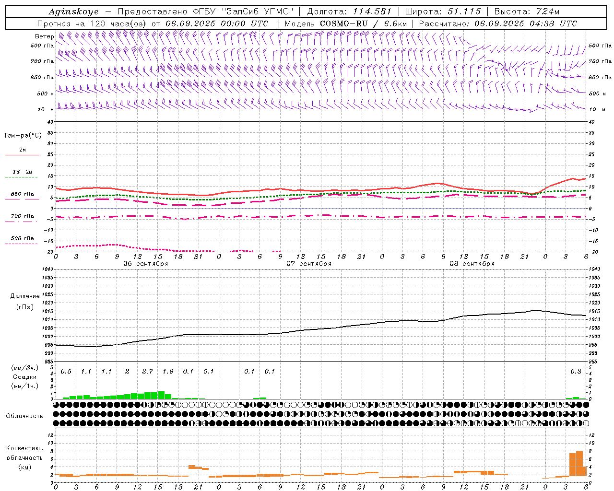Click the 08 сентября date label
This screenshot has width=614, height=491.
472,264
